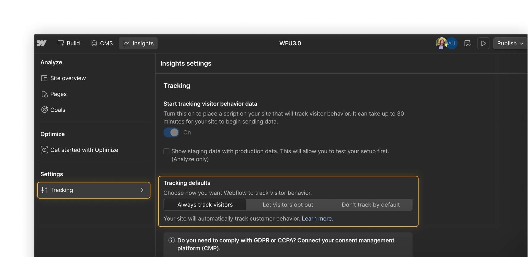The height and width of the screenshot is (257, 528).
Task: Open site preview with the play icon
Action: click(483, 43)
